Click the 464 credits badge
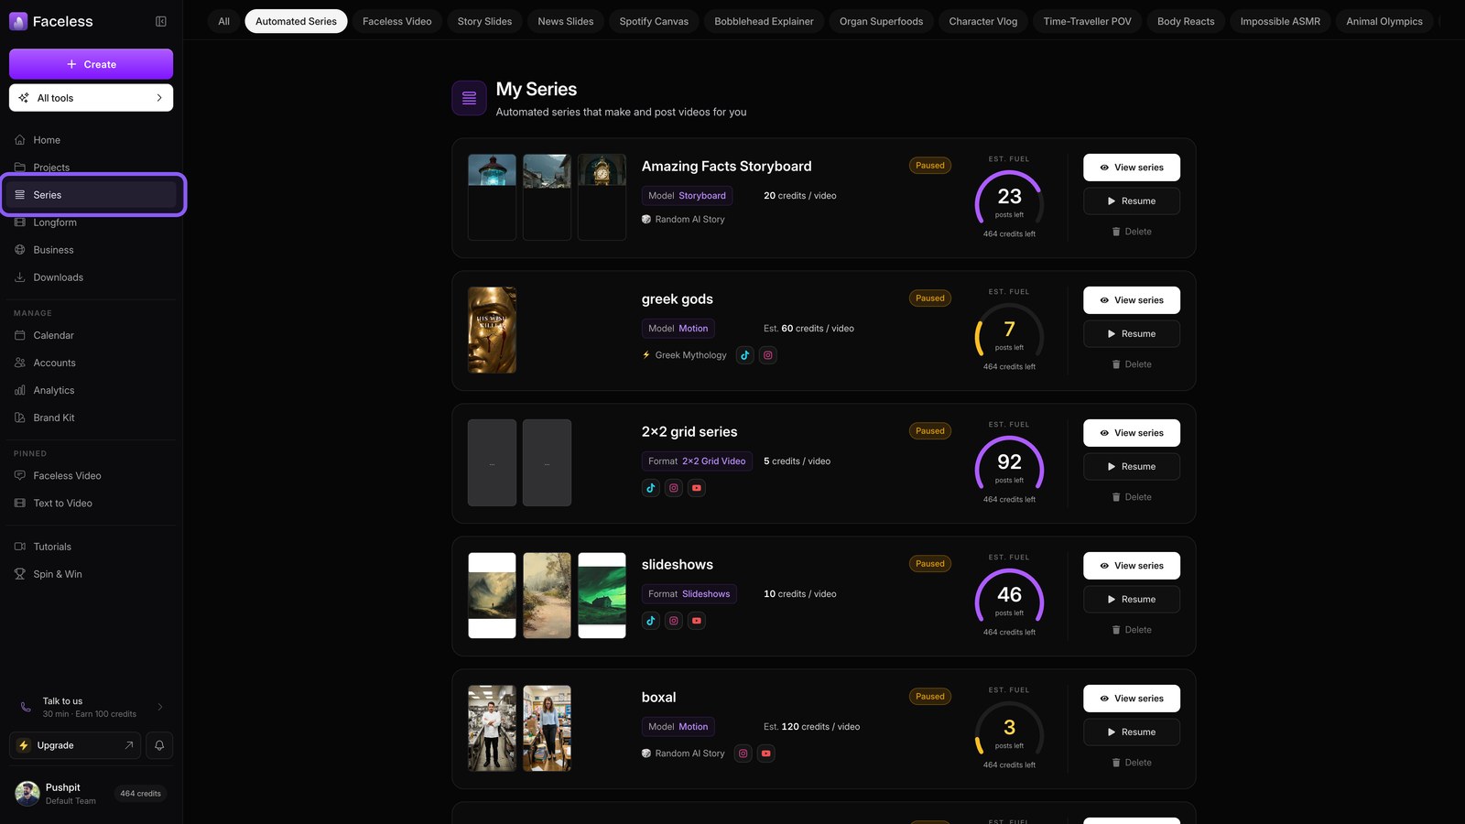Image resolution: width=1465 pixels, height=824 pixels. 140,794
